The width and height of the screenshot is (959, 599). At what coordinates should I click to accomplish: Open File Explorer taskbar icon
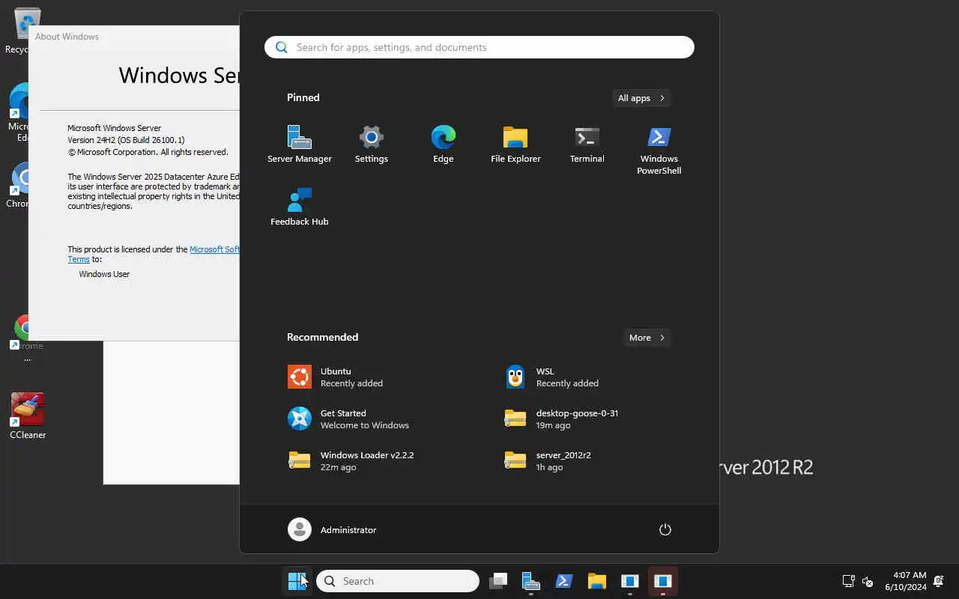pos(597,581)
